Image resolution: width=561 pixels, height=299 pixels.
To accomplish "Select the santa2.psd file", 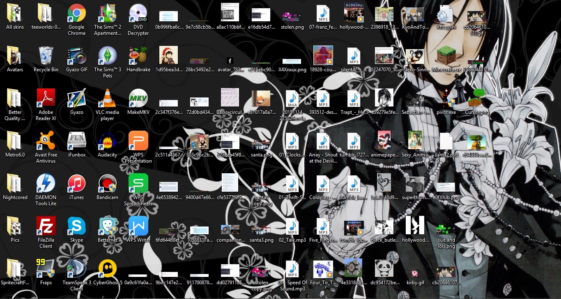I will pos(446,141).
